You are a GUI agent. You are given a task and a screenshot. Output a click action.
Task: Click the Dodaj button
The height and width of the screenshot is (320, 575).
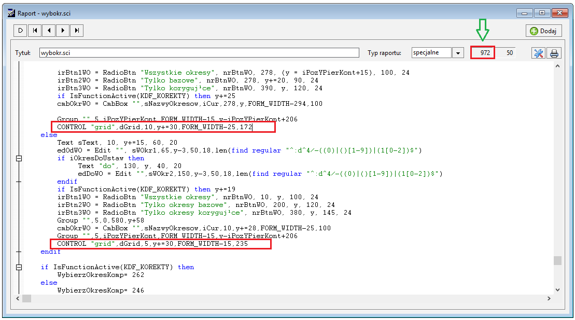coord(544,31)
